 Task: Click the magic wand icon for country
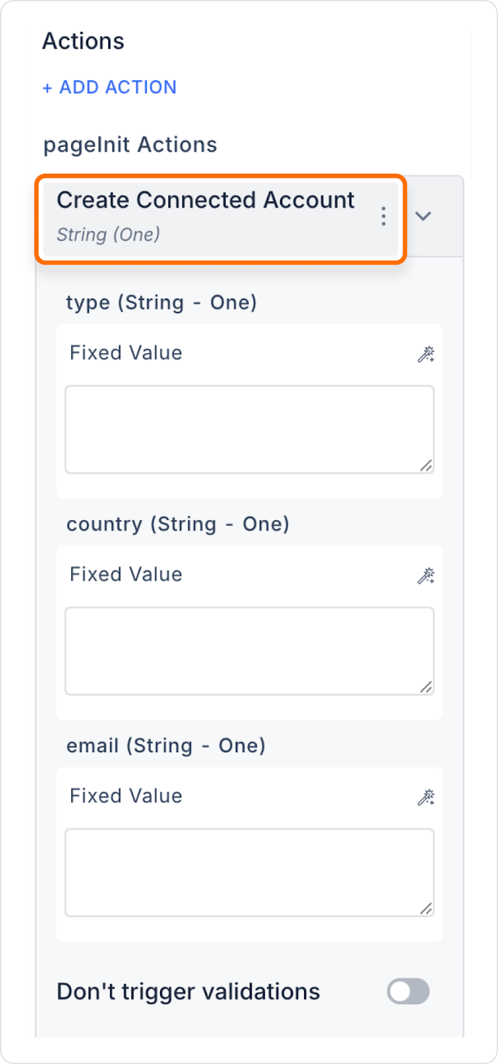click(x=426, y=575)
